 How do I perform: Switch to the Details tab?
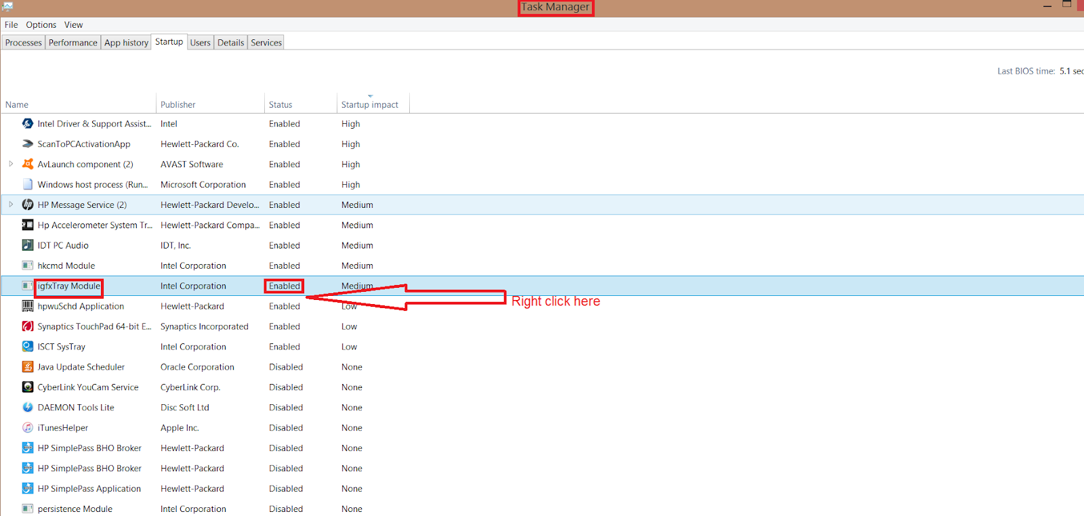(x=230, y=43)
